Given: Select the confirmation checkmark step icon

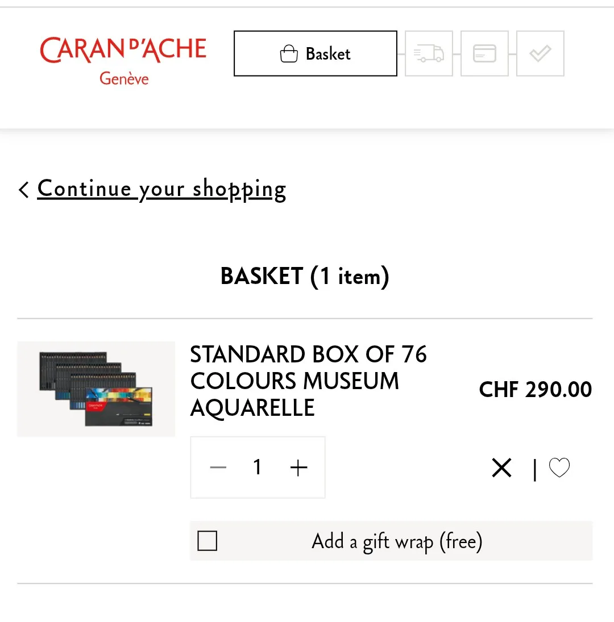Looking at the screenshot, I should [540, 53].
